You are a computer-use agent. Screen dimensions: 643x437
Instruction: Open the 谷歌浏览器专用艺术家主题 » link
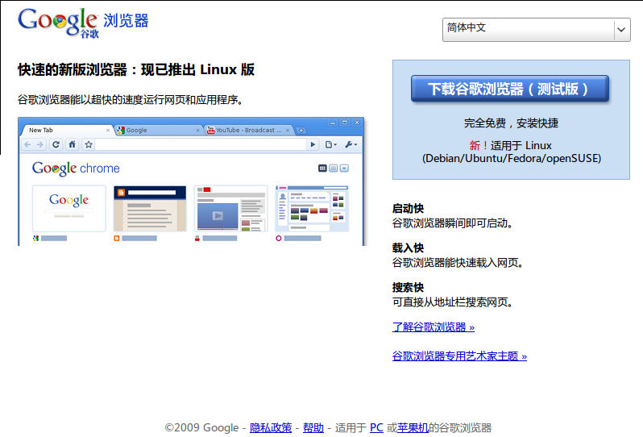click(x=459, y=356)
